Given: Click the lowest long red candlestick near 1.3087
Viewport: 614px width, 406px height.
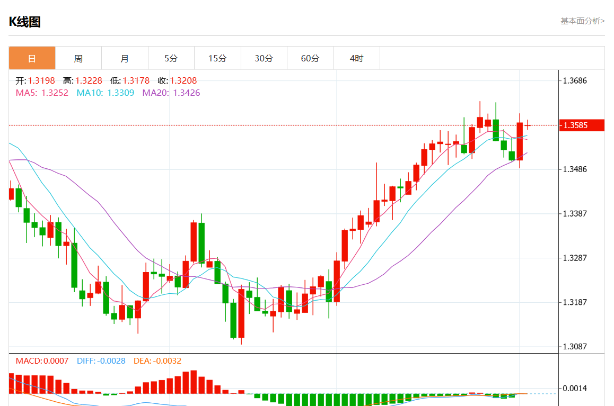Looking at the screenshot, I should click(242, 313).
